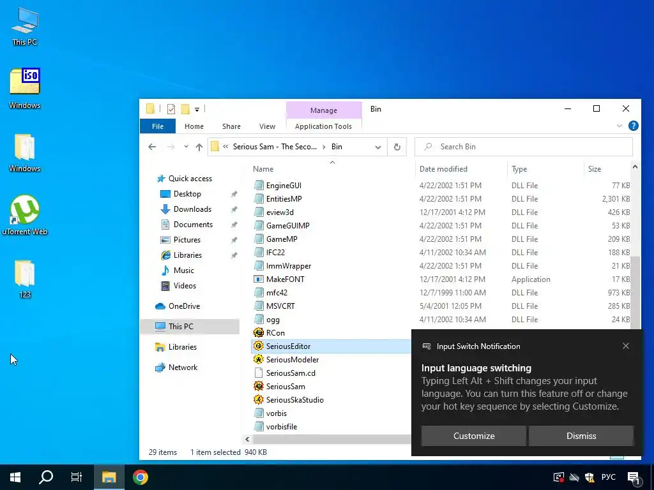
Task: Switch to the Home ribbon tab
Action: 194,126
